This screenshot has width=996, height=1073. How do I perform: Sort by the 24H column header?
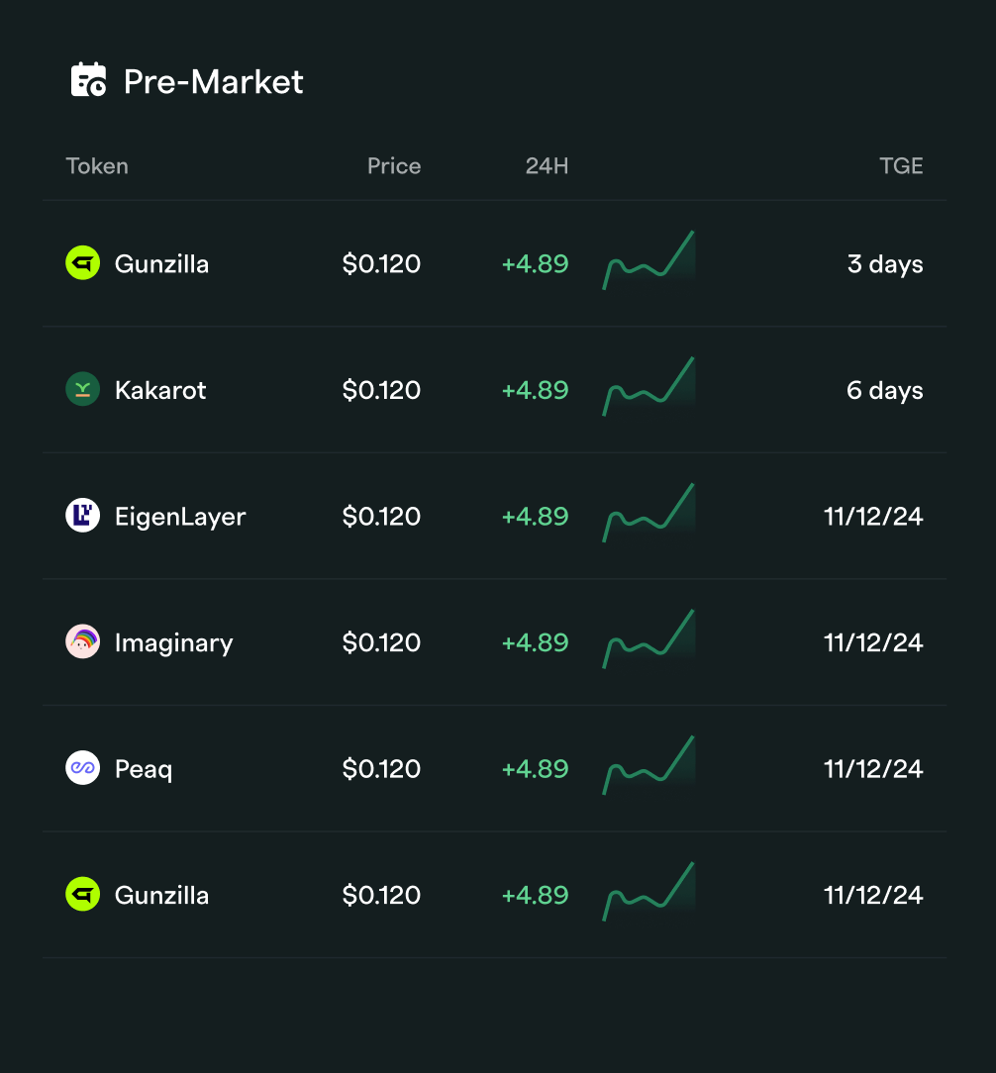pos(548,166)
